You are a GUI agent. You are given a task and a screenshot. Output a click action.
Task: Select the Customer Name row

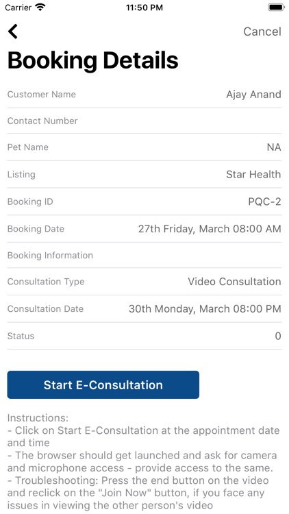tap(144, 95)
